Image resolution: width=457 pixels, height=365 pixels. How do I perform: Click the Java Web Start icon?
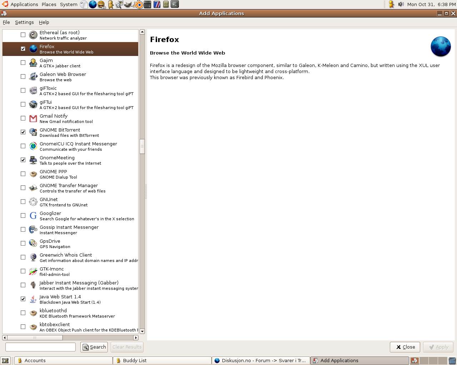[x=33, y=299]
